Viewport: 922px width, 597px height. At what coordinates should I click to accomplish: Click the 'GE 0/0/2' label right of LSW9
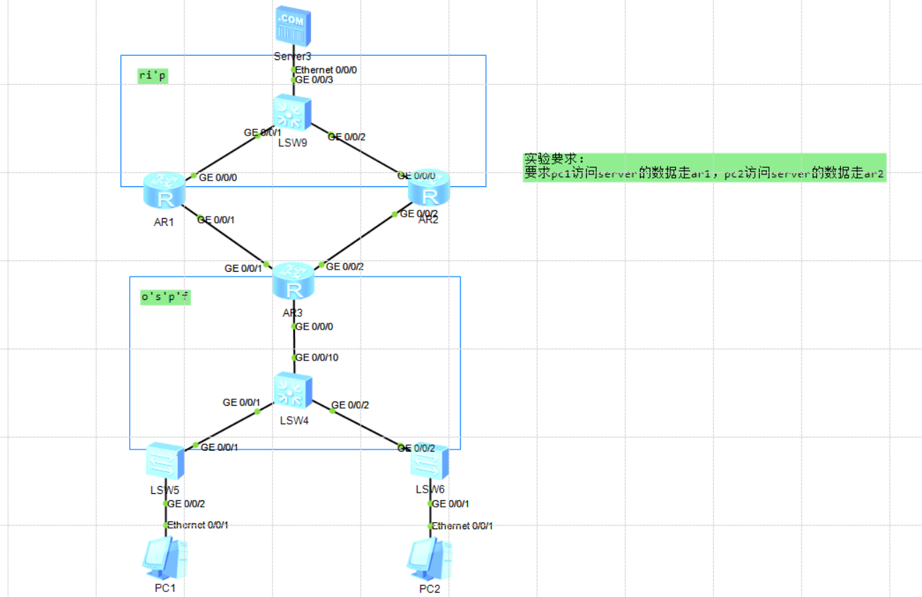point(347,137)
